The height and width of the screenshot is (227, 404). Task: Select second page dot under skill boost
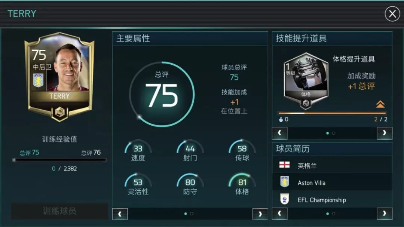click(334, 133)
